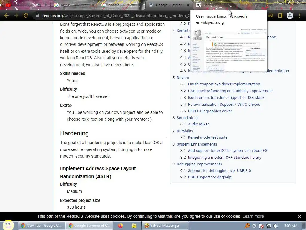Screen dimensions: 306x230
Task: Close the YouTube tab
Action: click(45, 5)
